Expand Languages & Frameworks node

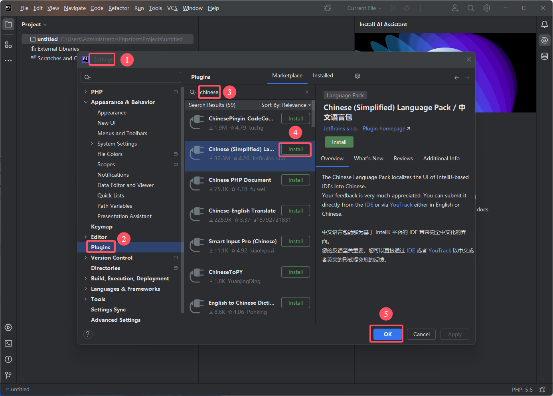click(85, 289)
